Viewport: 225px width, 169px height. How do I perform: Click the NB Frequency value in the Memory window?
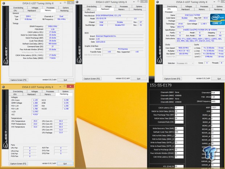click(x=61, y=19)
